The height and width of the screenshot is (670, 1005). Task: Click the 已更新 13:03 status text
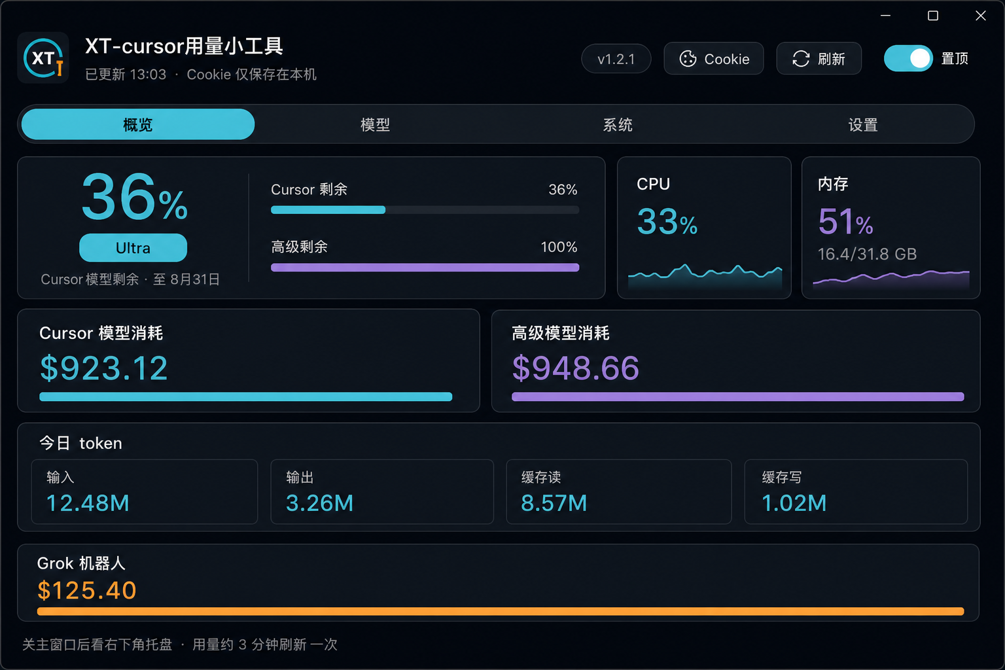point(126,75)
